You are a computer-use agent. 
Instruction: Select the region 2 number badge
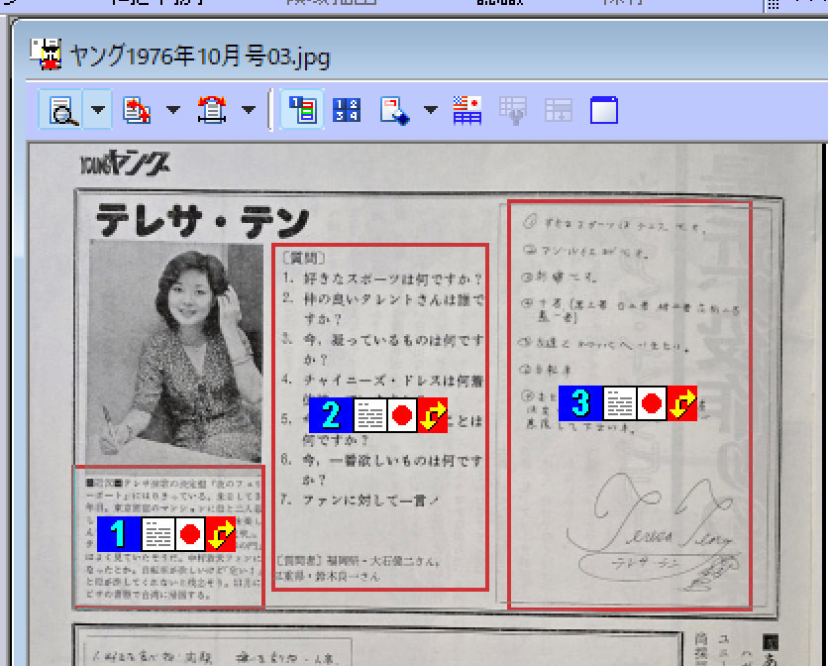tap(331, 416)
